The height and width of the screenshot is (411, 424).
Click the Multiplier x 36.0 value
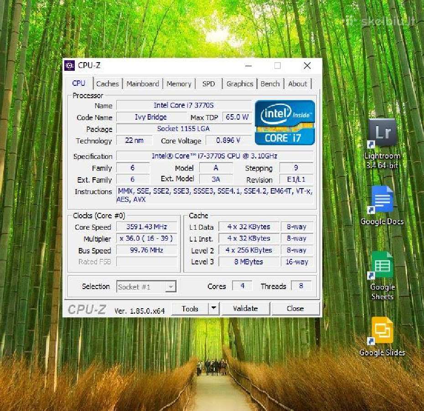tap(146, 238)
